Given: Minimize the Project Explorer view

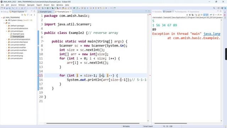Looking at the screenshot, I should point(32,11).
